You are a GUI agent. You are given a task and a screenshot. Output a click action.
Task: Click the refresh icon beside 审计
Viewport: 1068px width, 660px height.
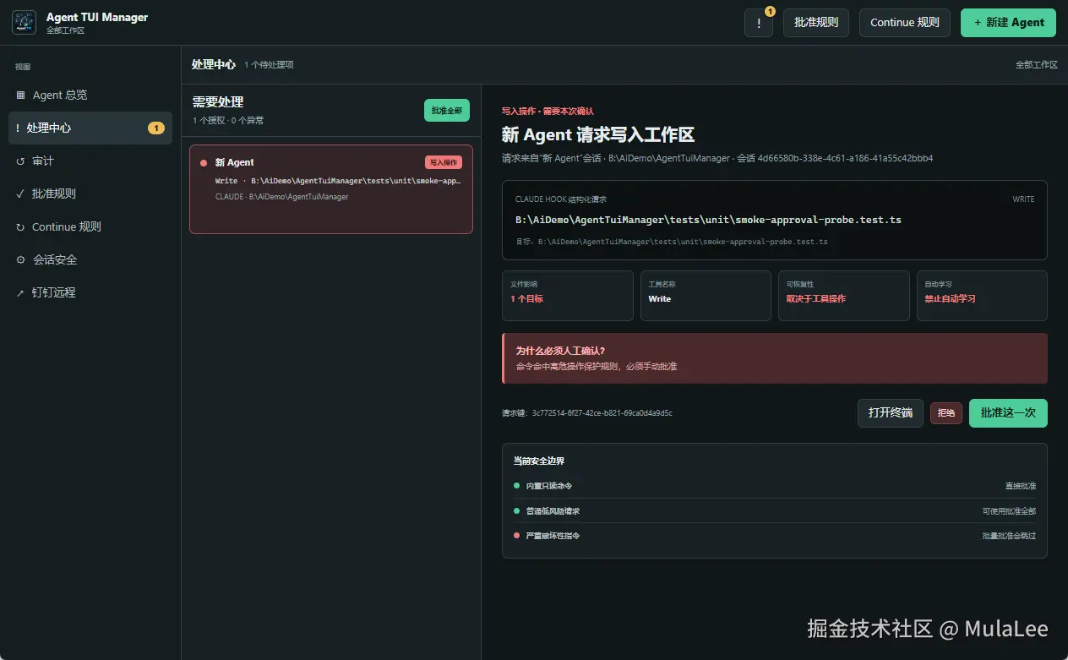tap(20, 161)
